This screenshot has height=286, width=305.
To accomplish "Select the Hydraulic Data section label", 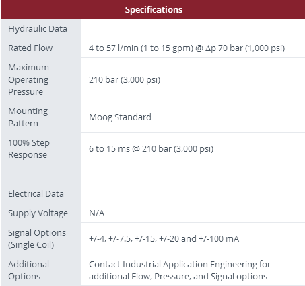I will [x=38, y=29].
